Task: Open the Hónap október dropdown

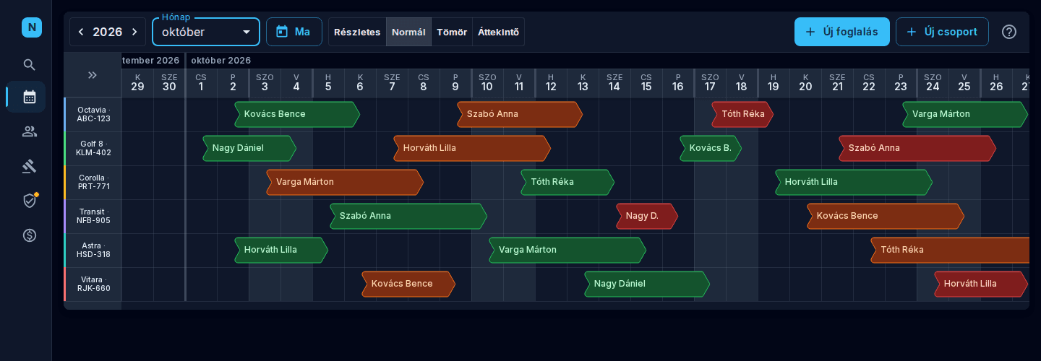Action: click(x=206, y=32)
